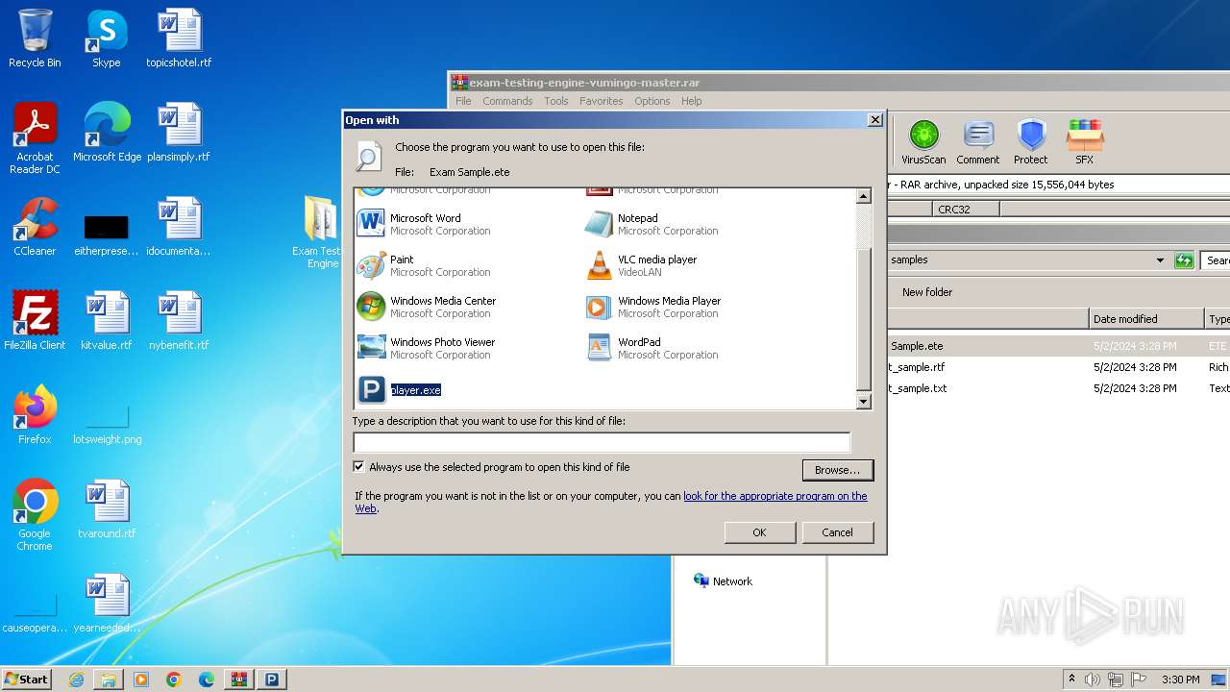Select tvaround.rtf desktop file
This screenshot has width=1230, height=692.
[x=107, y=509]
